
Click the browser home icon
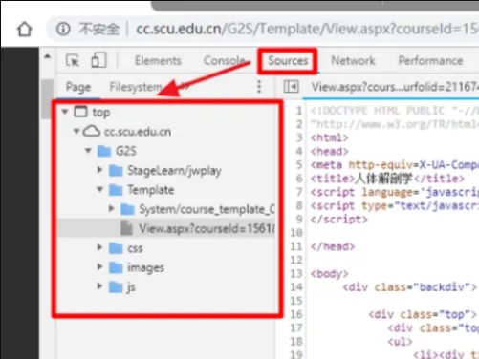pos(25,30)
